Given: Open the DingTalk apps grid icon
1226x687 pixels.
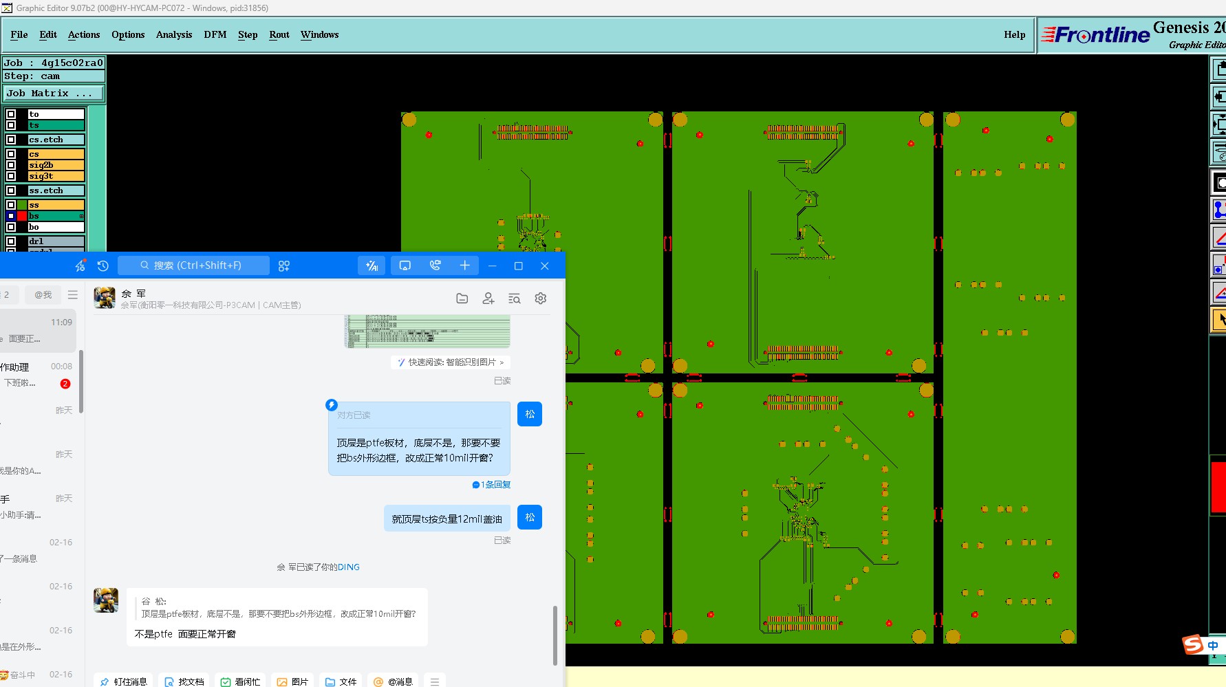Looking at the screenshot, I should click(284, 266).
